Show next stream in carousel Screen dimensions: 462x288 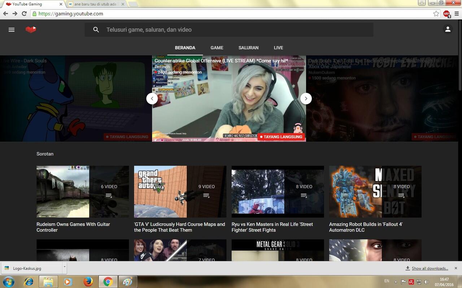point(306,99)
